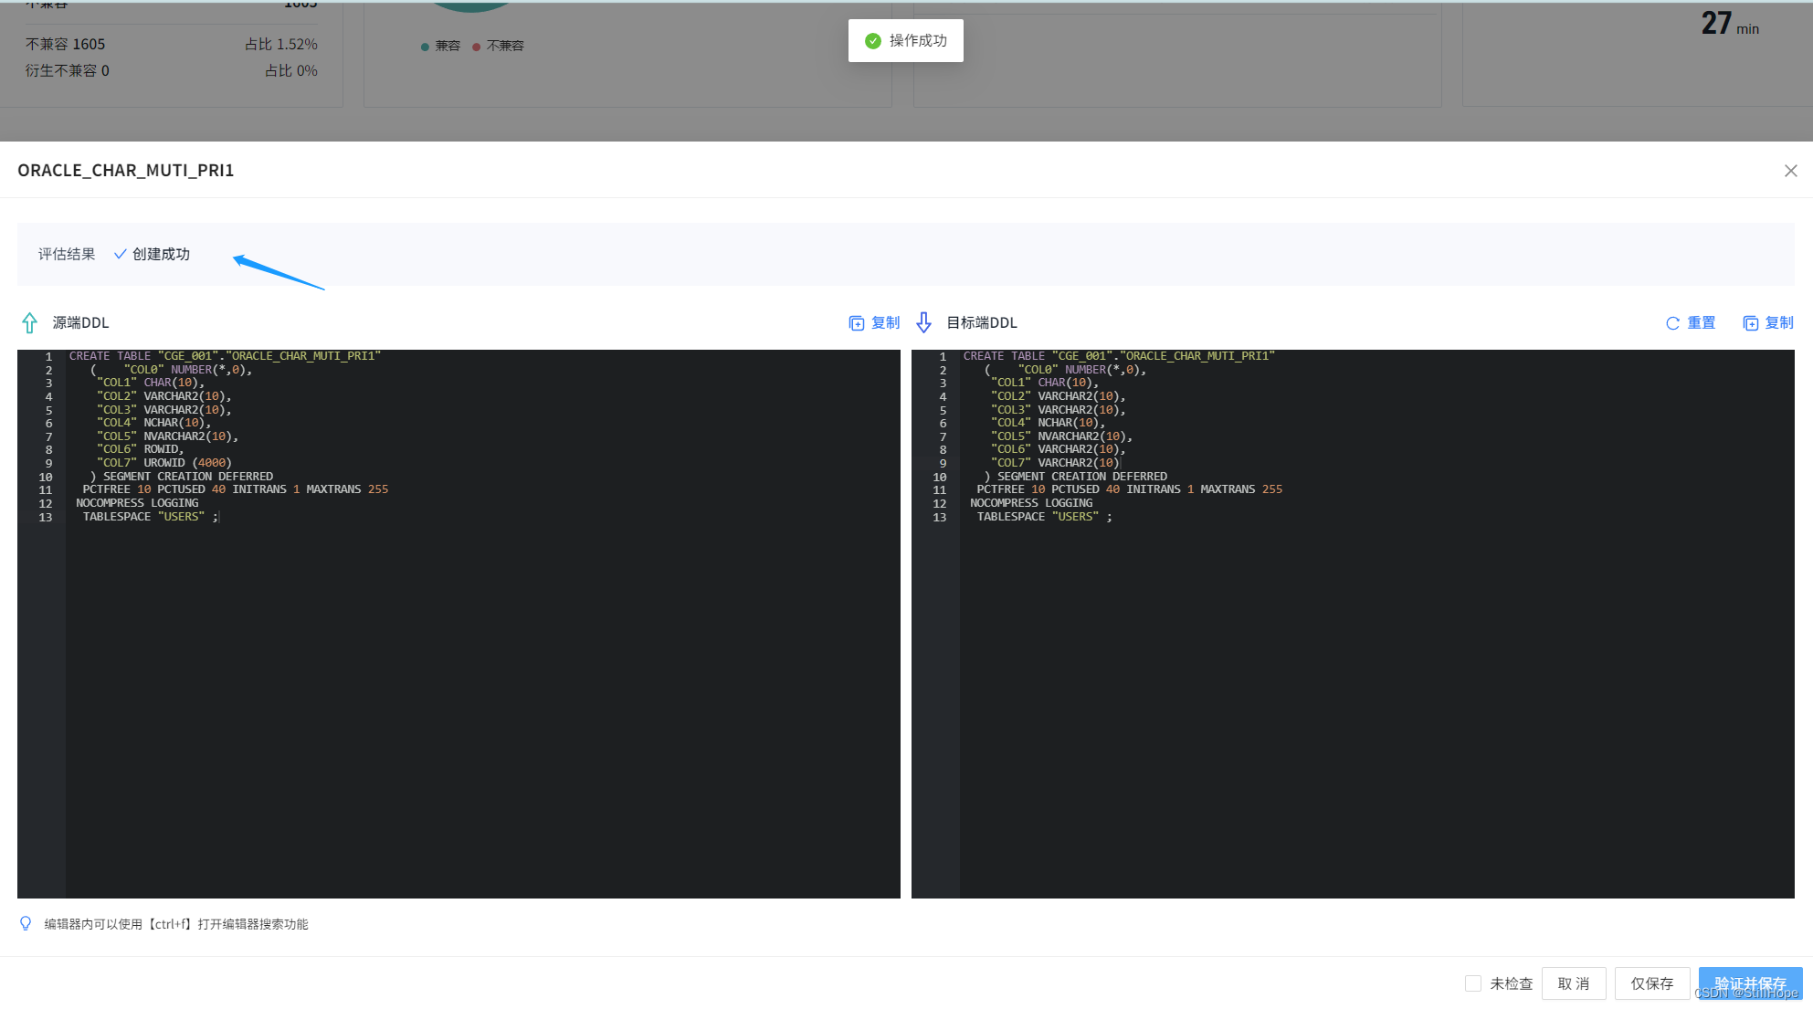
Task: Click the blue 创建成功 checkmark icon
Action: (x=120, y=255)
